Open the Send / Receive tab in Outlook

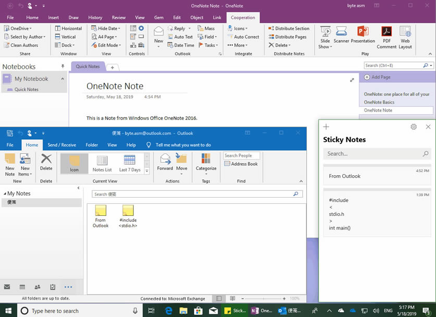click(x=63, y=145)
